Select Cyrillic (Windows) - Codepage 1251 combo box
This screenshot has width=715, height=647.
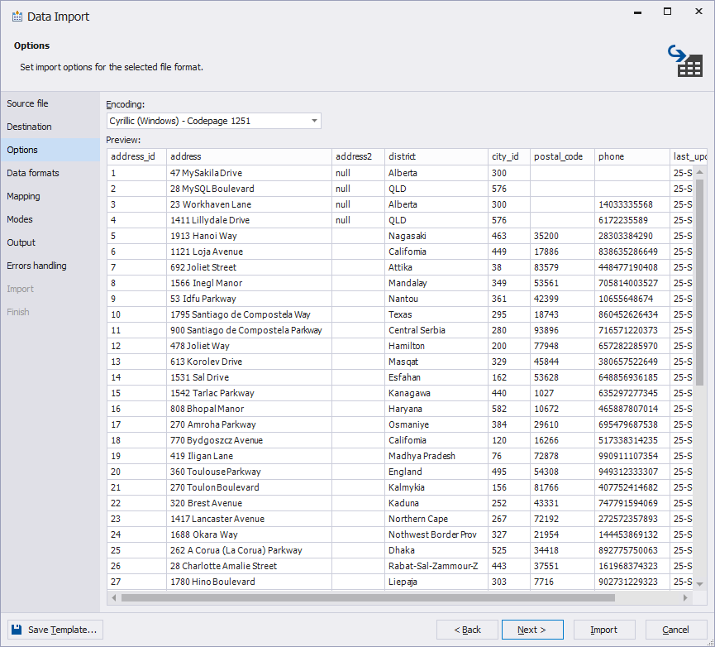[207, 120]
